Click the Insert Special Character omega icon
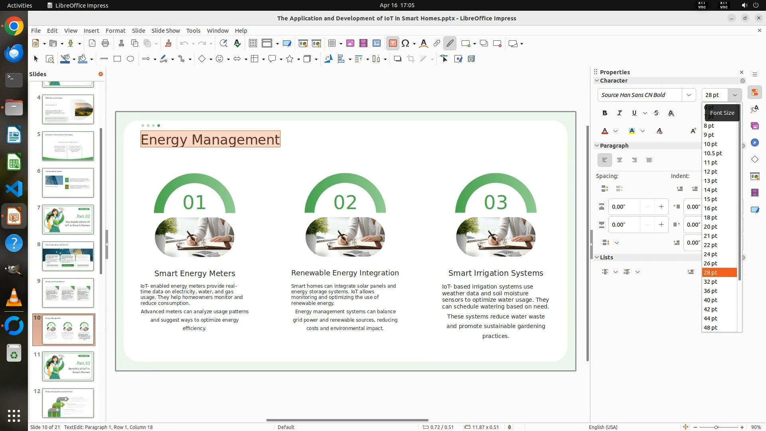766x431 pixels. (405, 43)
